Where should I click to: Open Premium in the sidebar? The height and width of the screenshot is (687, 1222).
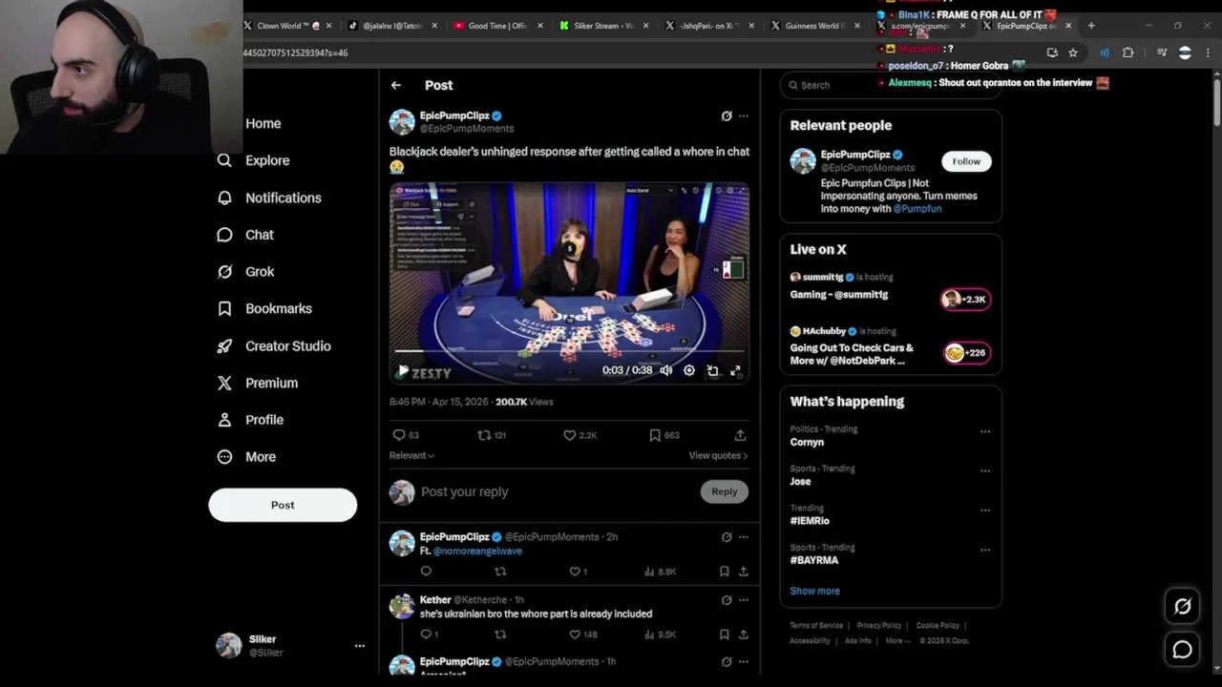258,383
